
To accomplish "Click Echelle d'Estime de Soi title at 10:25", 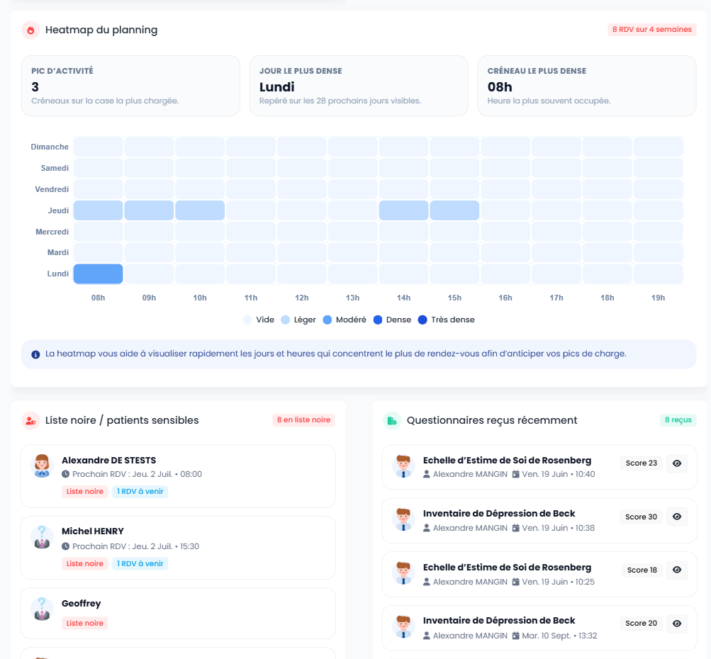I will pyautogui.click(x=507, y=568).
